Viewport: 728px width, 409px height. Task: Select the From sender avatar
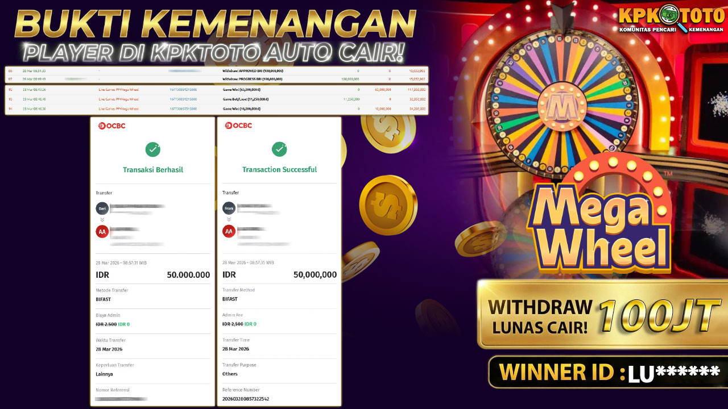[229, 208]
